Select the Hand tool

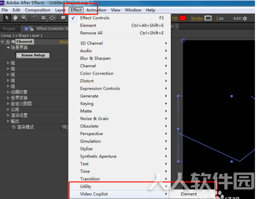pyautogui.click(x=15, y=18)
